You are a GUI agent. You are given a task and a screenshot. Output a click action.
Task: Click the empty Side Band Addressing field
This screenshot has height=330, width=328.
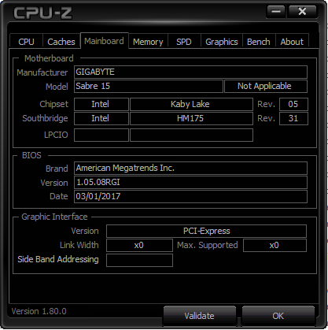[x=139, y=260]
